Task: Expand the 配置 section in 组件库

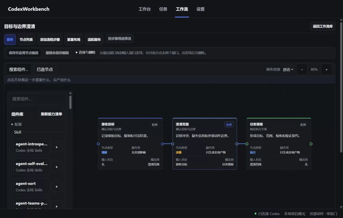Action: 17,124
